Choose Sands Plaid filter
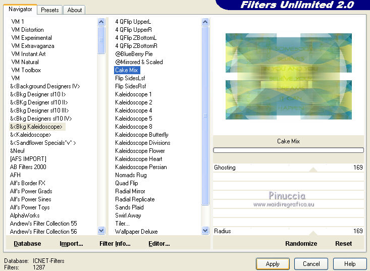Viewport: 370px width, 271px height. 129,207
